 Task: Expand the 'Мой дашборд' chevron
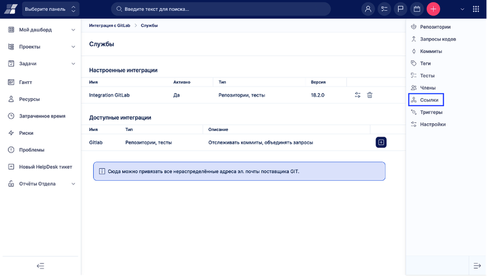(73, 30)
